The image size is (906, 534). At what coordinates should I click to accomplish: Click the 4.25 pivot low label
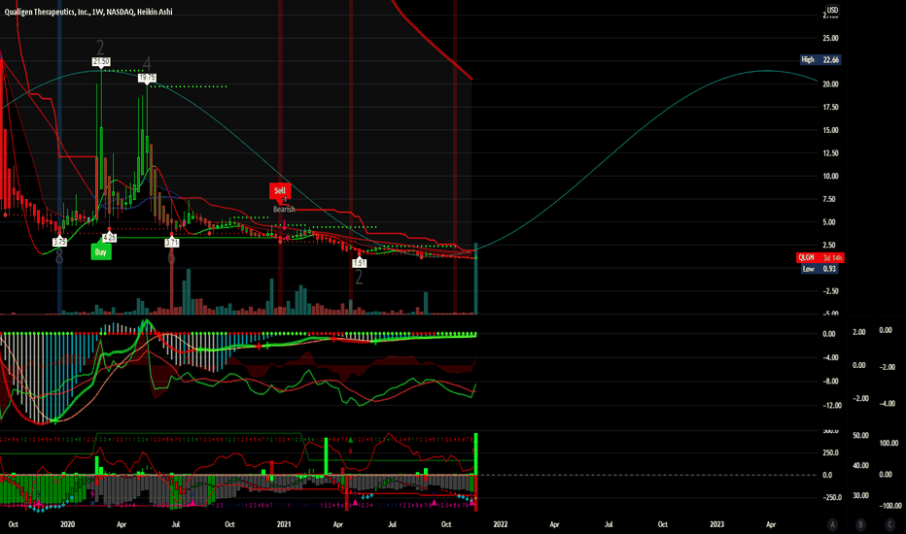[x=109, y=237]
